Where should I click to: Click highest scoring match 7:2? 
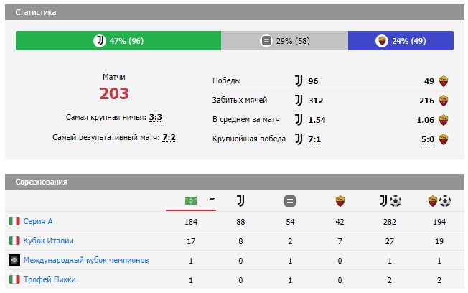coord(169,137)
